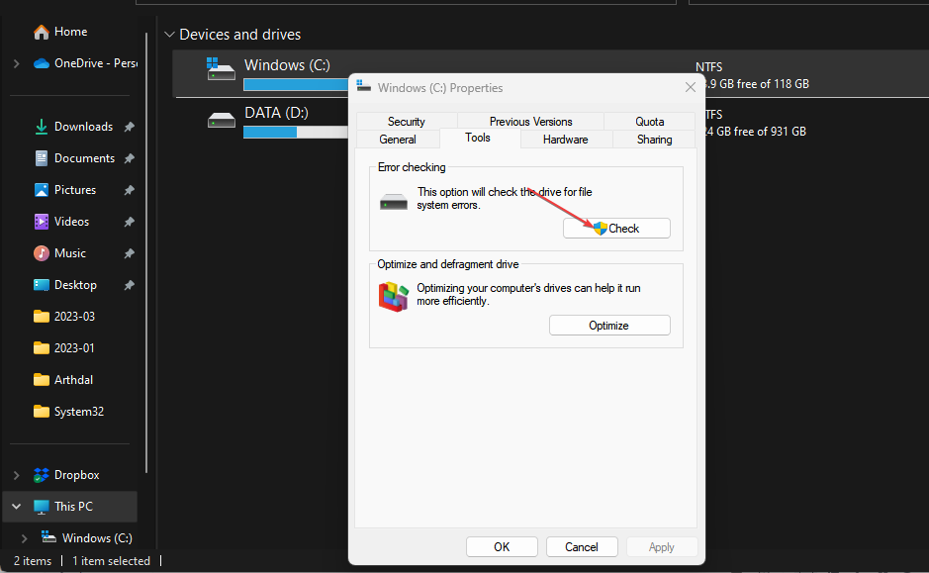Click the Pictures icon in sidebar

41,190
